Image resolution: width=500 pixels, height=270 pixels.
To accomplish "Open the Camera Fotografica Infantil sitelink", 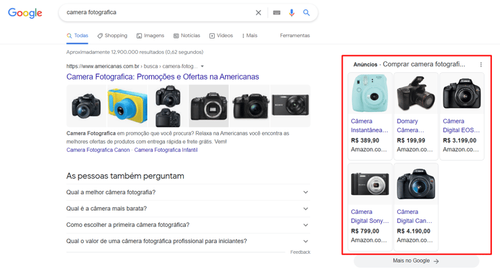I will [x=166, y=150].
